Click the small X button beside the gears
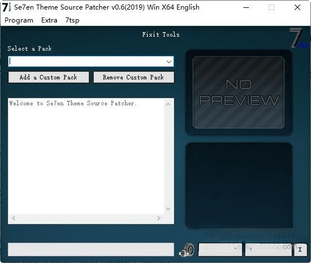The height and width of the screenshot is (263, 311). click(x=300, y=249)
